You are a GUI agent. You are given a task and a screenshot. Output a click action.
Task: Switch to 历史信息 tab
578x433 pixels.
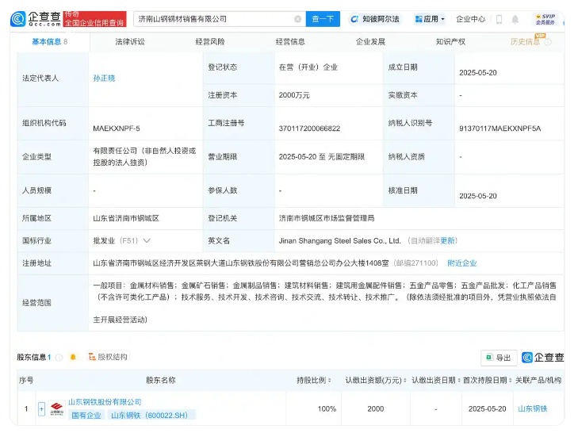[526, 42]
